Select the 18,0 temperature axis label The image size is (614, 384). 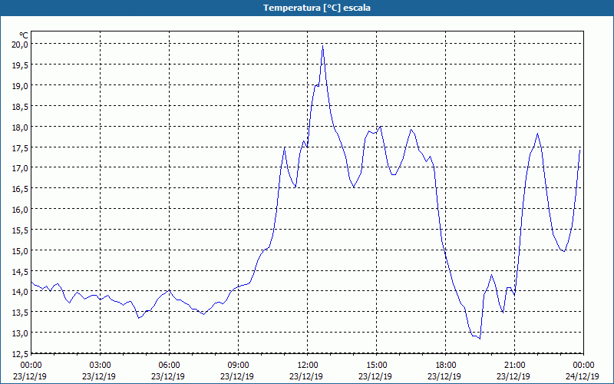(20, 127)
